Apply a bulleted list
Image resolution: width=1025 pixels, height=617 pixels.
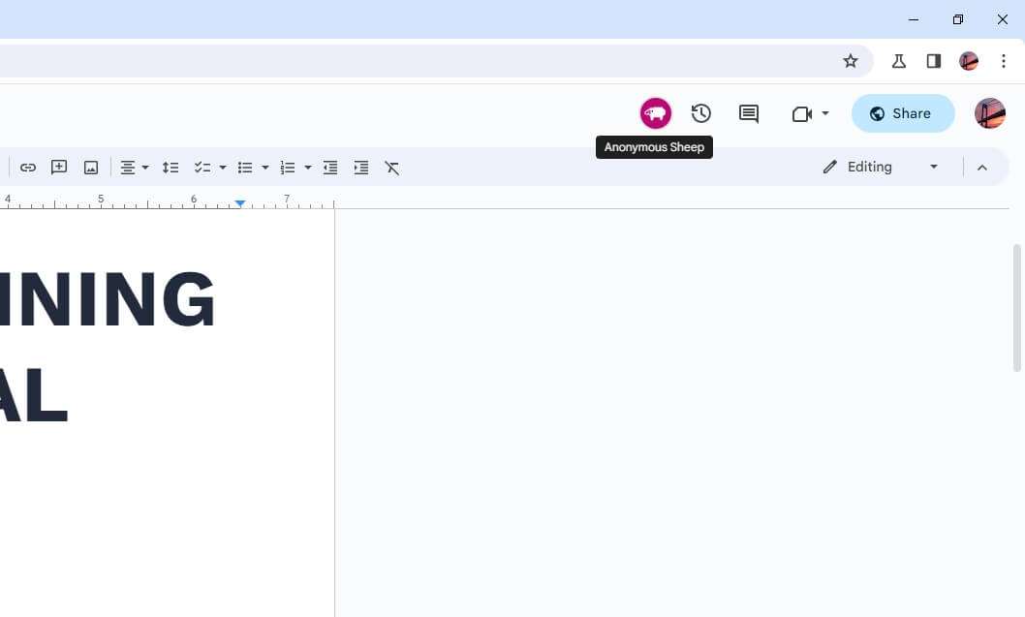245,167
